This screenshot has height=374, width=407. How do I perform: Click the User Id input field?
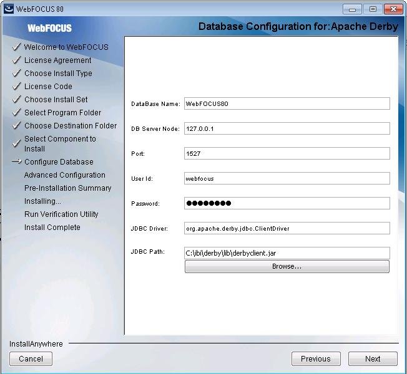[287, 178]
